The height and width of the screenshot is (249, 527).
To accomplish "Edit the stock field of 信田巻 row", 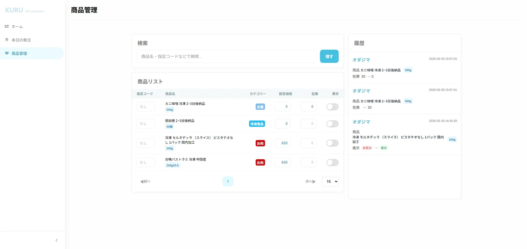I will coord(309,124).
